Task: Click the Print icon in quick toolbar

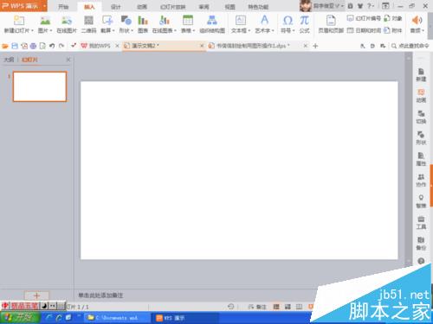Action: point(34,46)
